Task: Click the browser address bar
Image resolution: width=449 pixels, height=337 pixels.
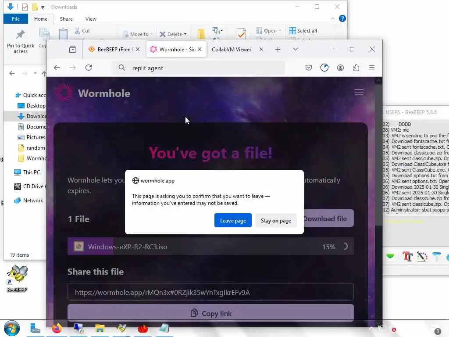Action: pyautogui.click(x=199, y=68)
